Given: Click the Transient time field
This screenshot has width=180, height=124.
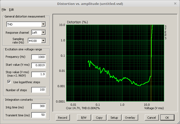Looking at the screenshot, I should [x=38, y=115].
